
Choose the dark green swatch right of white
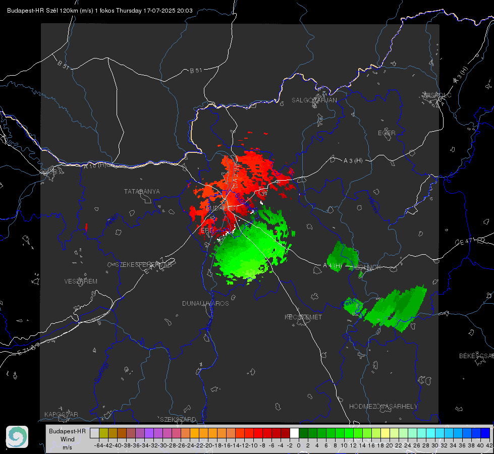click(x=303, y=433)
